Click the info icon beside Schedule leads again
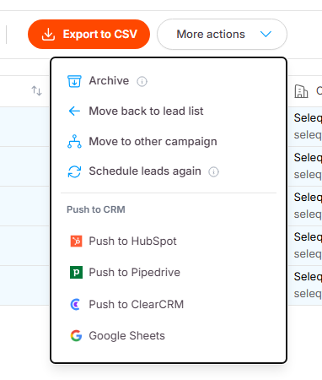Viewport: 322px width, 380px height. coord(213,171)
